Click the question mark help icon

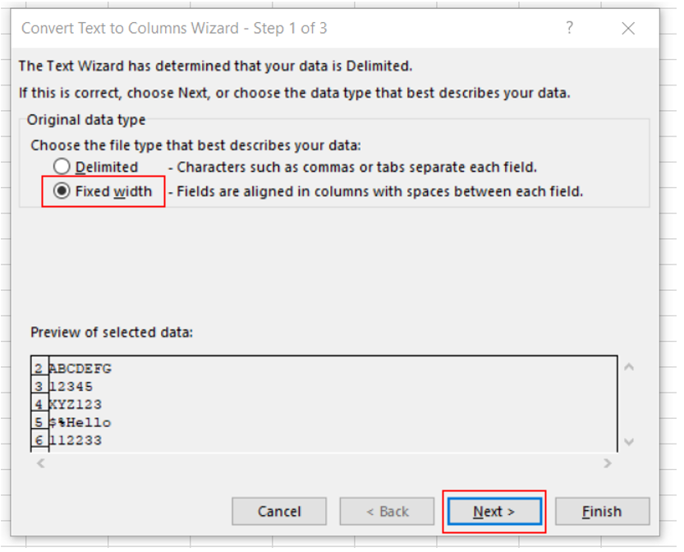click(x=569, y=29)
